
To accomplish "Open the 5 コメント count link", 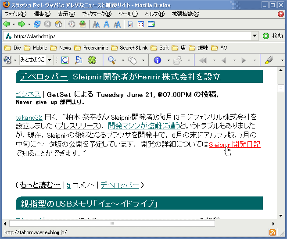I will point(69,185).
